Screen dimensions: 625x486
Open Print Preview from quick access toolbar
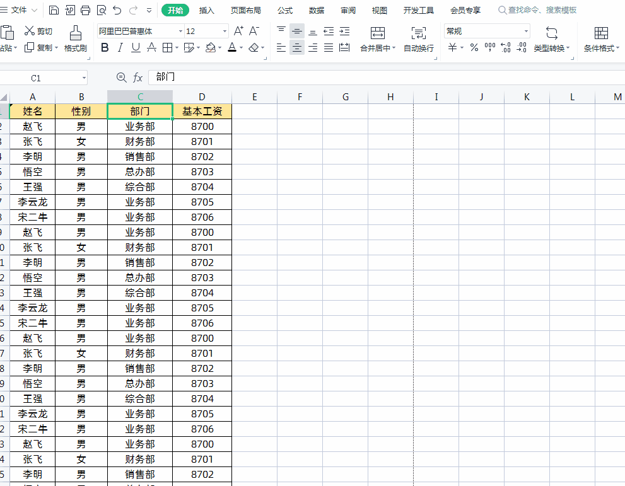(x=102, y=10)
